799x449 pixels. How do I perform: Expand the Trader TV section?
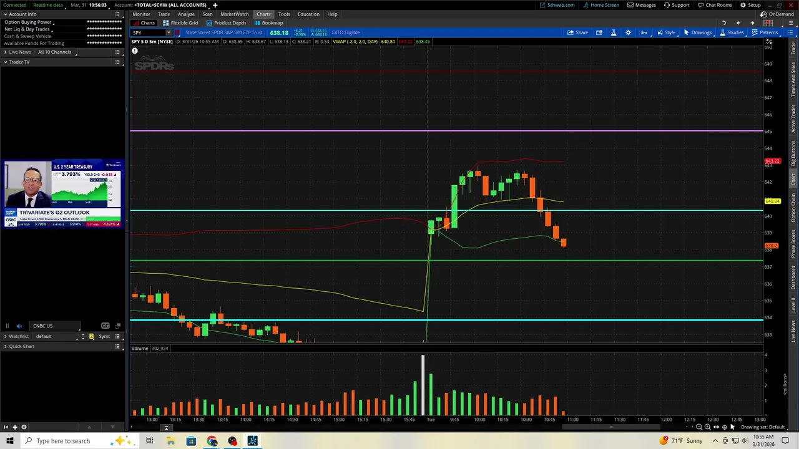6,62
